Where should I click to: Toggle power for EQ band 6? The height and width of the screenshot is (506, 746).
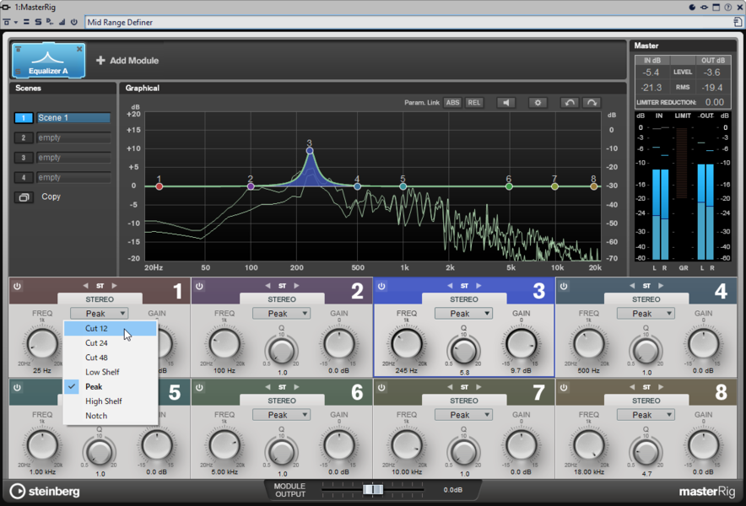[x=199, y=388]
